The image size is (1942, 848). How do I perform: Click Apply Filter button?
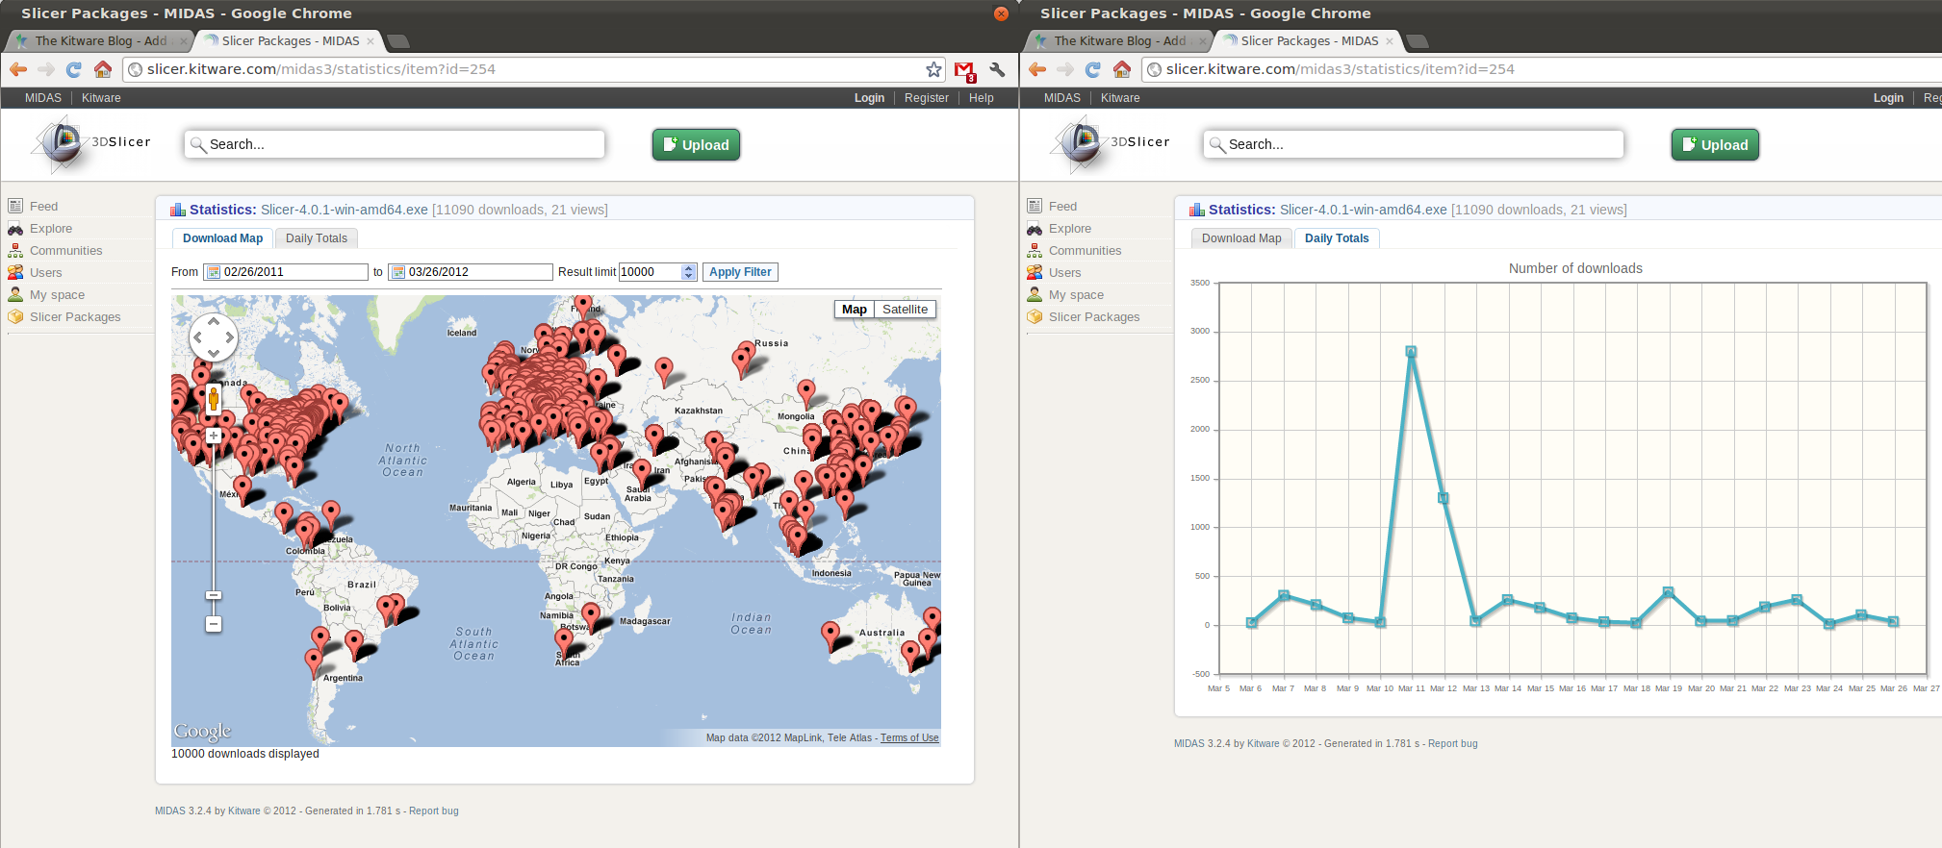click(740, 272)
